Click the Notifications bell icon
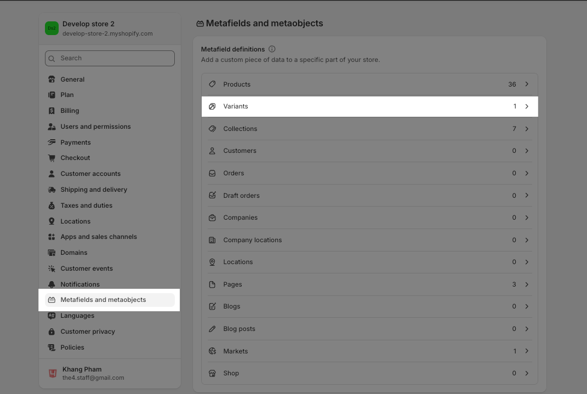The width and height of the screenshot is (587, 394). pyautogui.click(x=52, y=284)
